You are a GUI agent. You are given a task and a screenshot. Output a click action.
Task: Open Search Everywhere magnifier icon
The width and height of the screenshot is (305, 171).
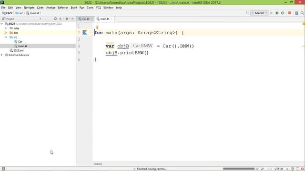302,13
